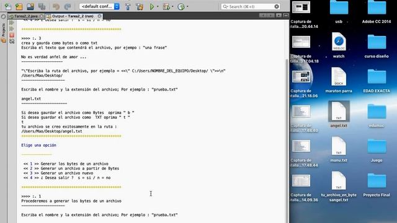Screen dimensions: 397x223
Task: Open the Debug Project dropdown arrow
Action: (172, 7)
